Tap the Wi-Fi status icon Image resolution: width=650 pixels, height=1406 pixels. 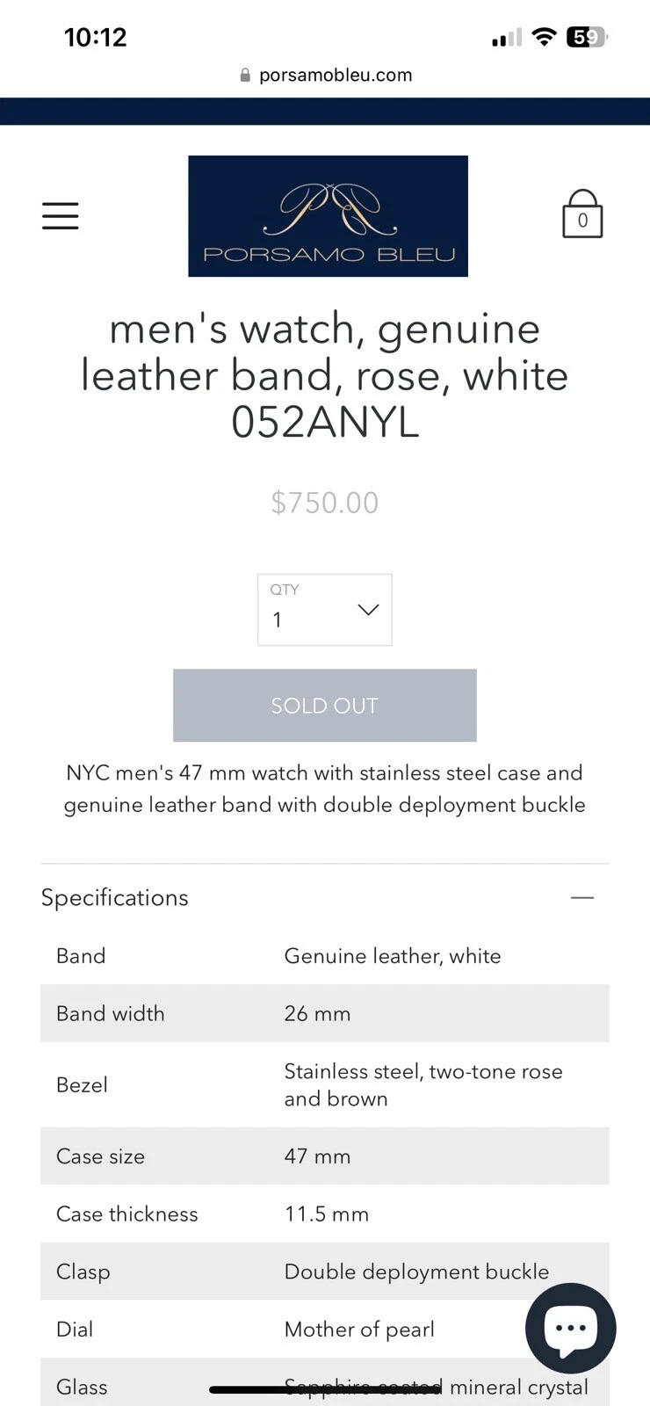[545, 37]
